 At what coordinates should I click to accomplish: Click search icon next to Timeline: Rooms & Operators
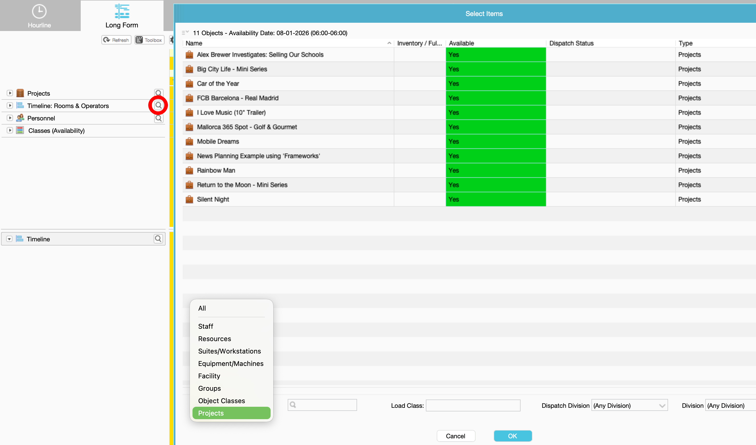pos(158,105)
